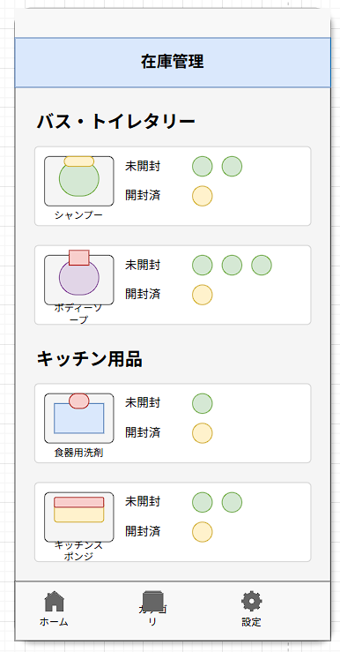Click the 在庫管理 header bar
Viewport: 340px width, 652px height.
coord(173,63)
